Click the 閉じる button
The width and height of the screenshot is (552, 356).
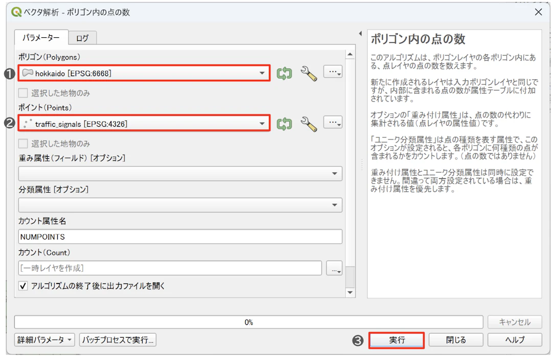[456, 340]
